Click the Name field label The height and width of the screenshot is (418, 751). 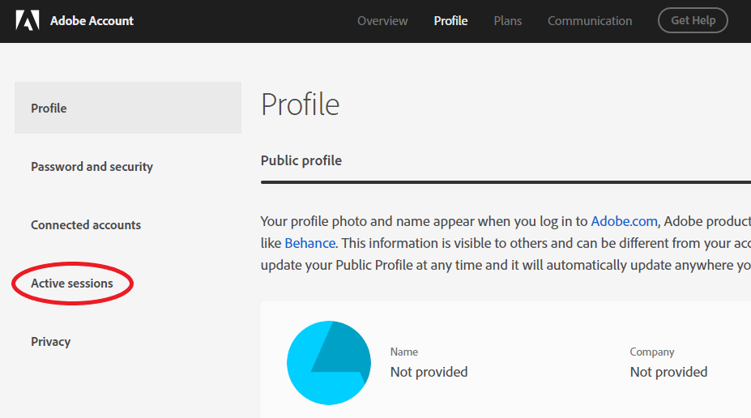click(x=404, y=352)
